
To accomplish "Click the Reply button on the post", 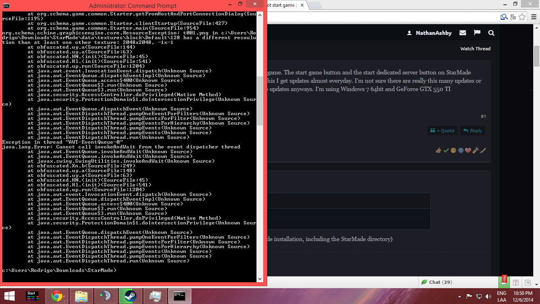I will point(472,131).
